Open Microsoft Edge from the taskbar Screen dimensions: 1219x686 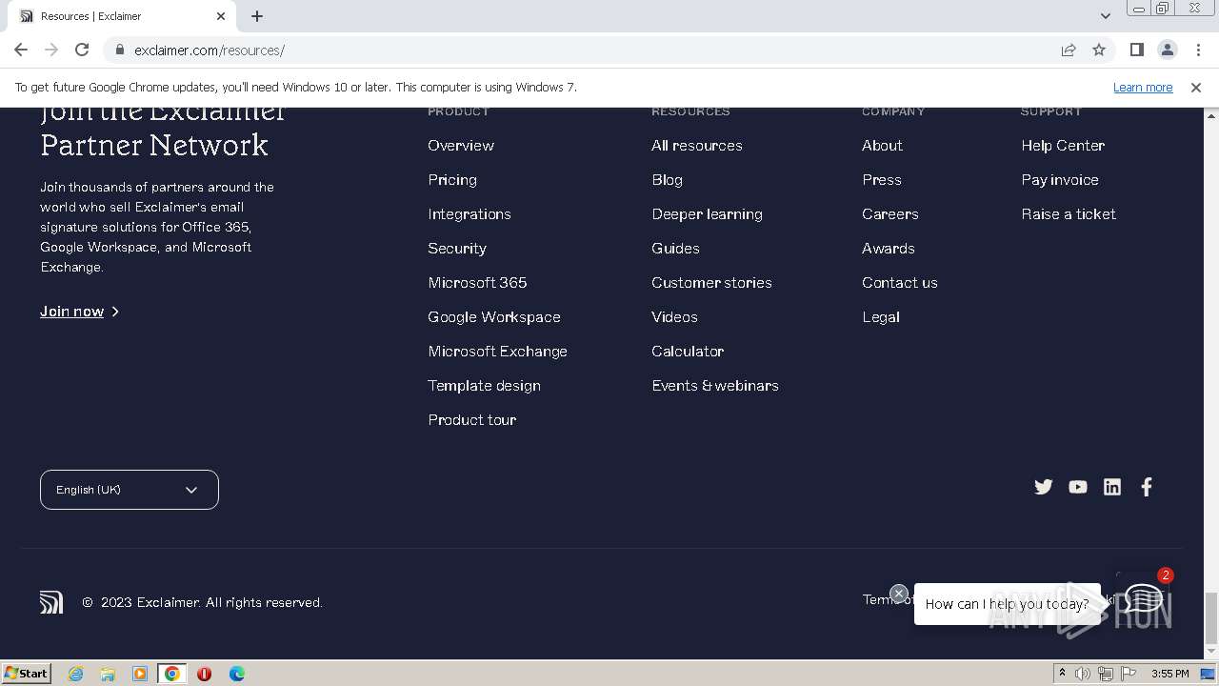tap(237, 674)
